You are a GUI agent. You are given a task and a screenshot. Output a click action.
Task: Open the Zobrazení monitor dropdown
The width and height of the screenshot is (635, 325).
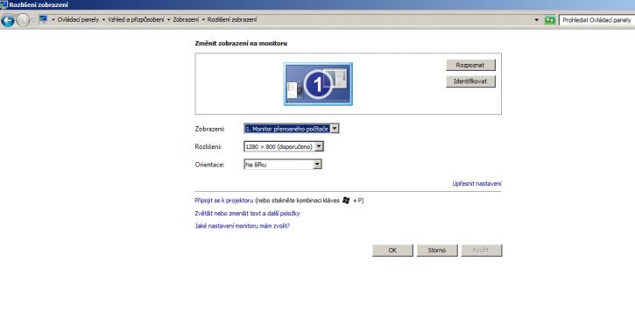[x=291, y=129]
